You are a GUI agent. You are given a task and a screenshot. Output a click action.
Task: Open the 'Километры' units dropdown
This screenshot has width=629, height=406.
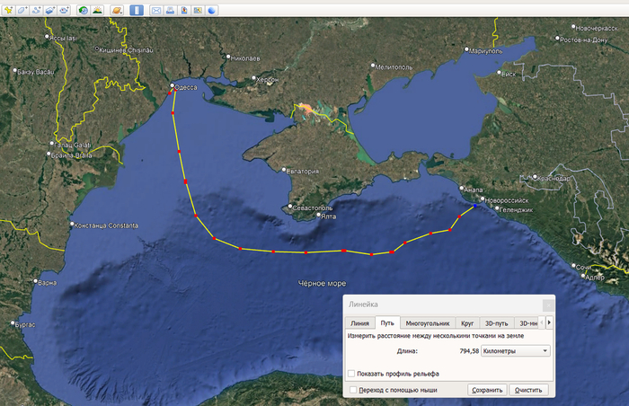tap(516, 351)
